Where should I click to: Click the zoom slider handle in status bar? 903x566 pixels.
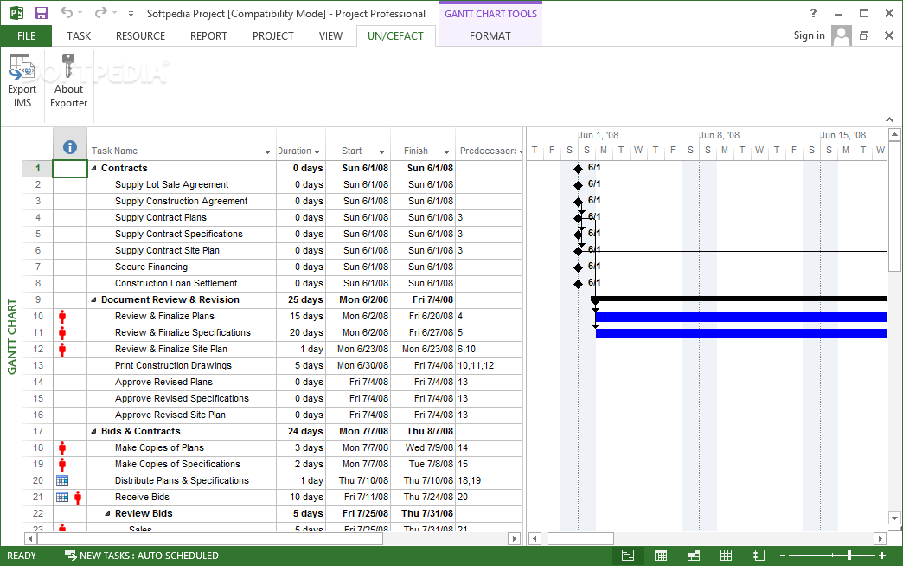pyautogui.click(x=849, y=556)
